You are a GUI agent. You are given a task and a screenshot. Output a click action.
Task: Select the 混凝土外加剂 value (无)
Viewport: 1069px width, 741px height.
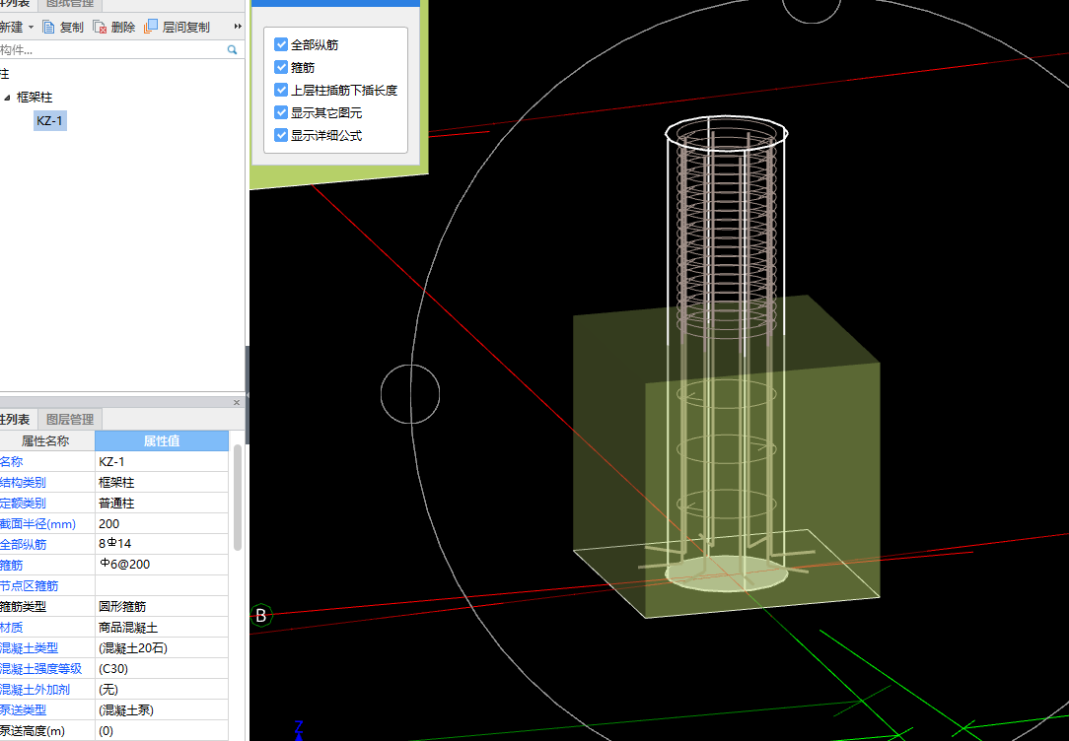162,689
